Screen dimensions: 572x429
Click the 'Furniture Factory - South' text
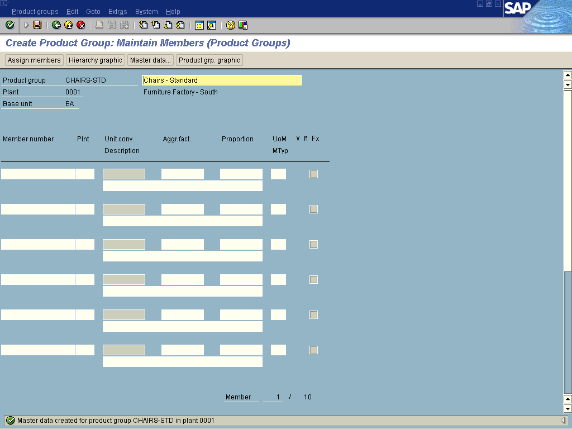180,92
